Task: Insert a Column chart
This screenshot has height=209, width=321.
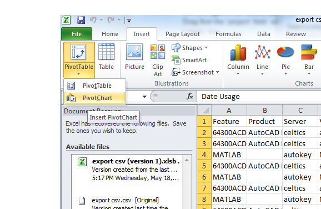Action: [x=238, y=57]
